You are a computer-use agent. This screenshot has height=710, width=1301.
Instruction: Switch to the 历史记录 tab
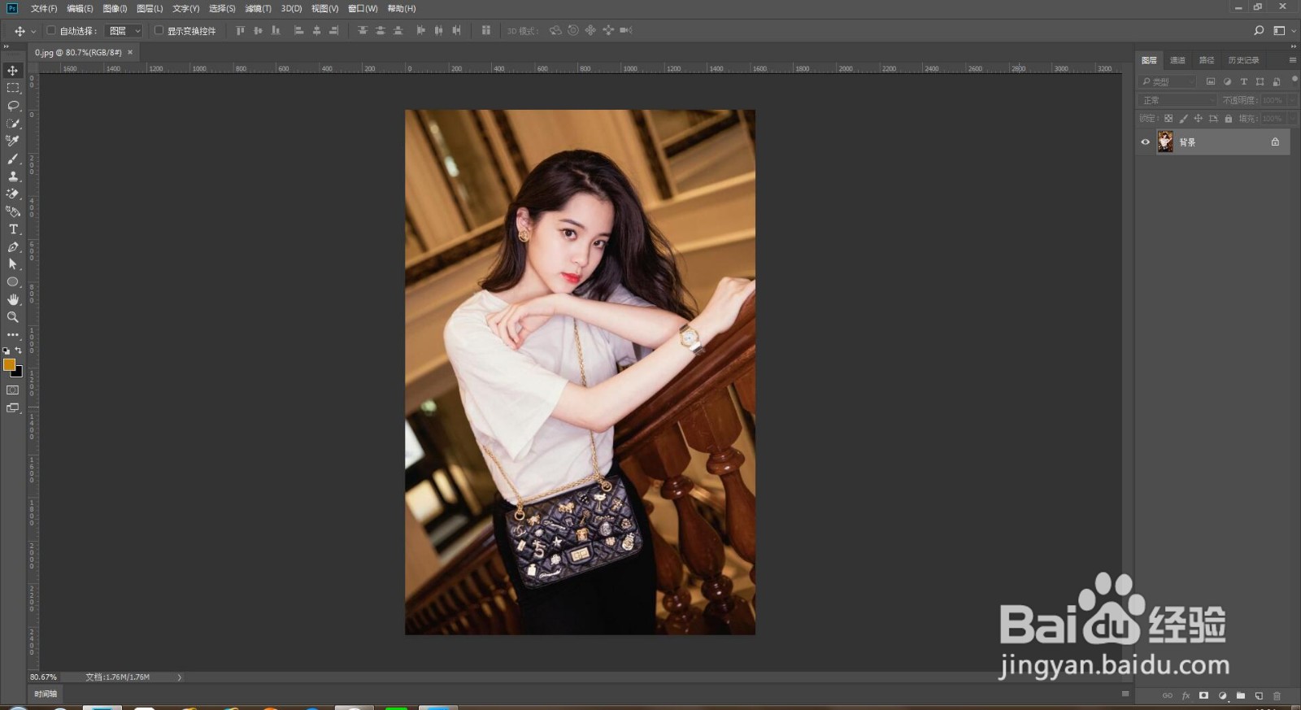[x=1243, y=60]
